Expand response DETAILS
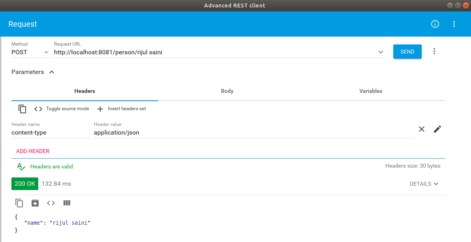Viewport: 471px width, 242px height. (x=424, y=184)
